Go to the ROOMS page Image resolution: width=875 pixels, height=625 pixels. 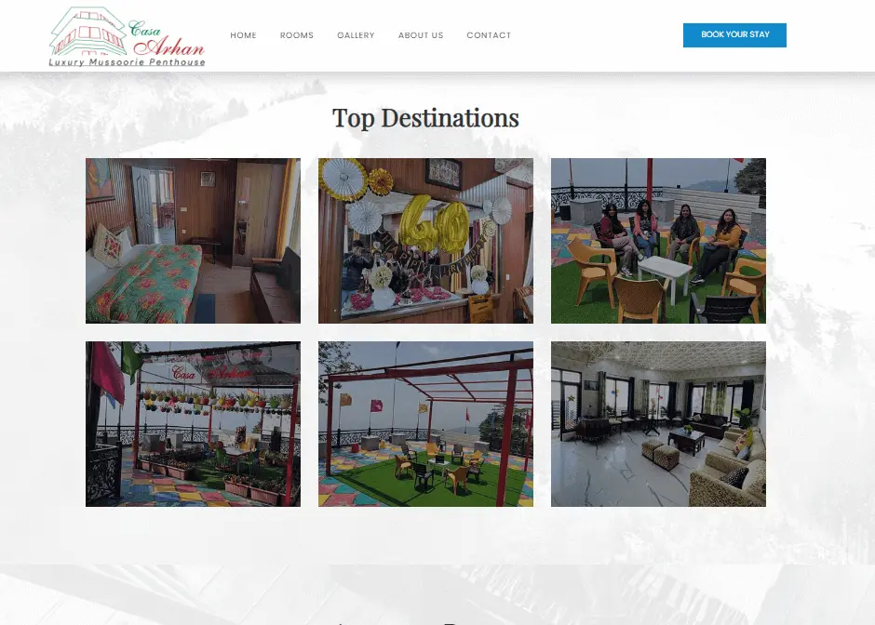click(297, 35)
